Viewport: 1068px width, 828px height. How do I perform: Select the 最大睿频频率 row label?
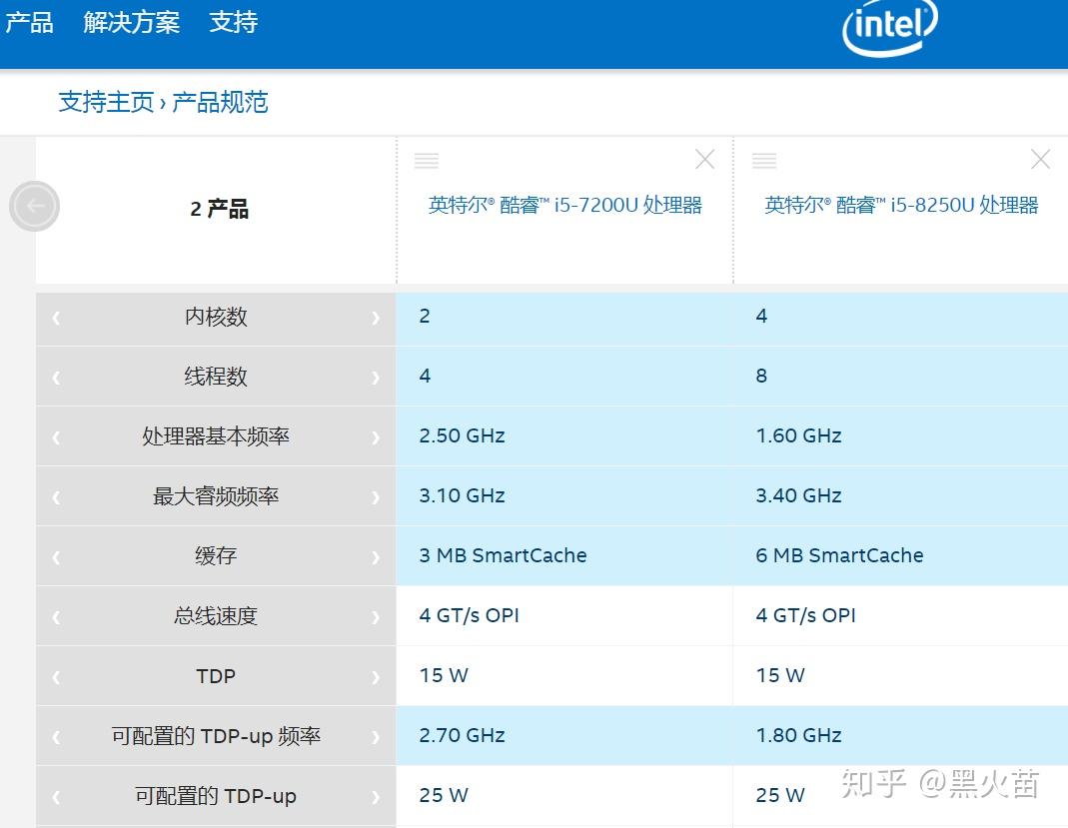(215, 495)
